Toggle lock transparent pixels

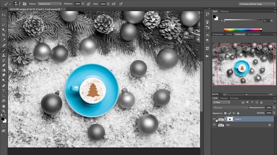point(225,113)
